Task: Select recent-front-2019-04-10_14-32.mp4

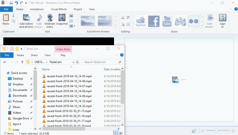Action: pyautogui.click(x=69, y=101)
